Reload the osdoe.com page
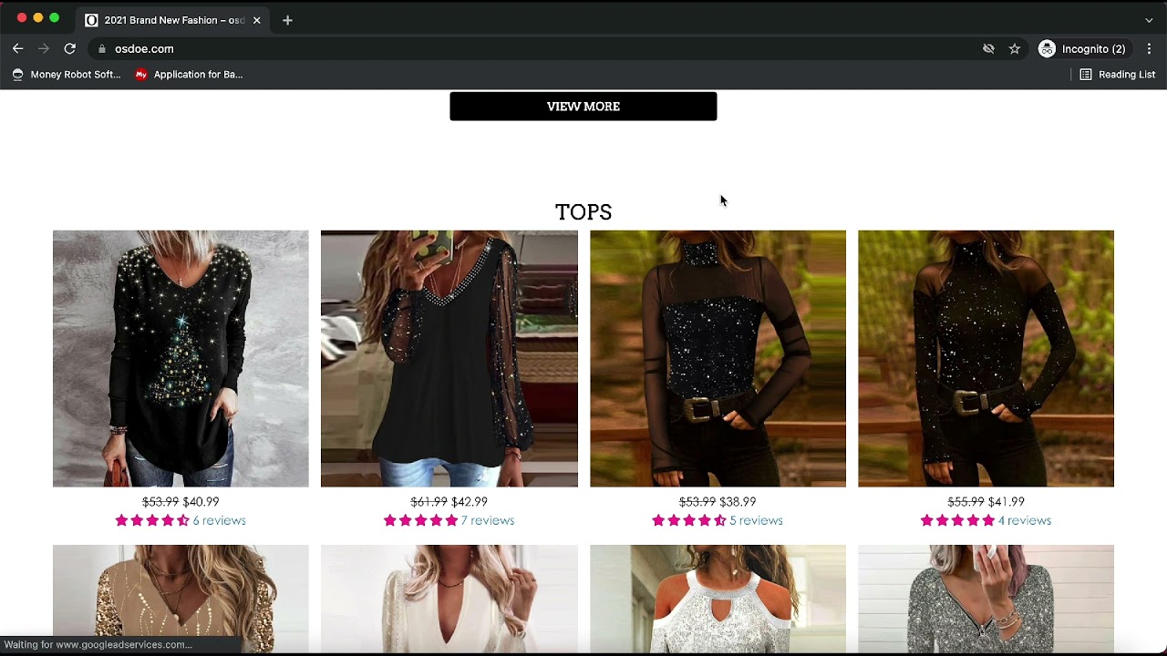The width and height of the screenshot is (1167, 656). pyautogui.click(x=69, y=49)
